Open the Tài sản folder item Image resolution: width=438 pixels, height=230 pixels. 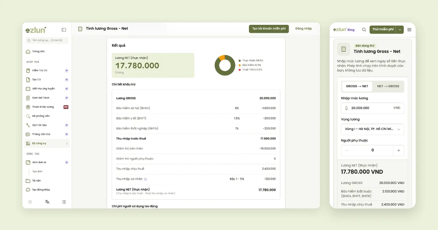tap(47, 181)
